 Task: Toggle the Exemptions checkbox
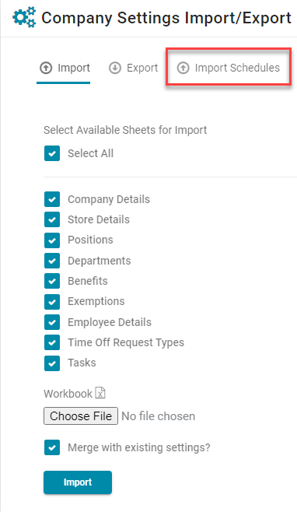click(52, 302)
